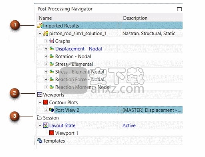This screenshot has height=157, width=205.
Task: Maximize the Post Processing Navigator panel
Action: coord(179,9)
